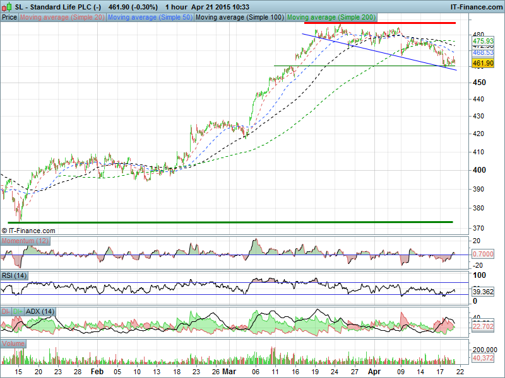Click the DI- indicator label

(6, 311)
